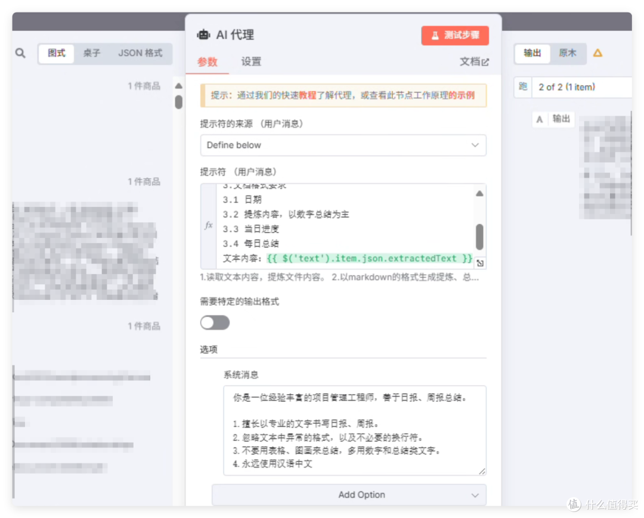Click the extractedText expression in prompt field
This screenshot has width=644, height=518.
[x=369, y=259]
